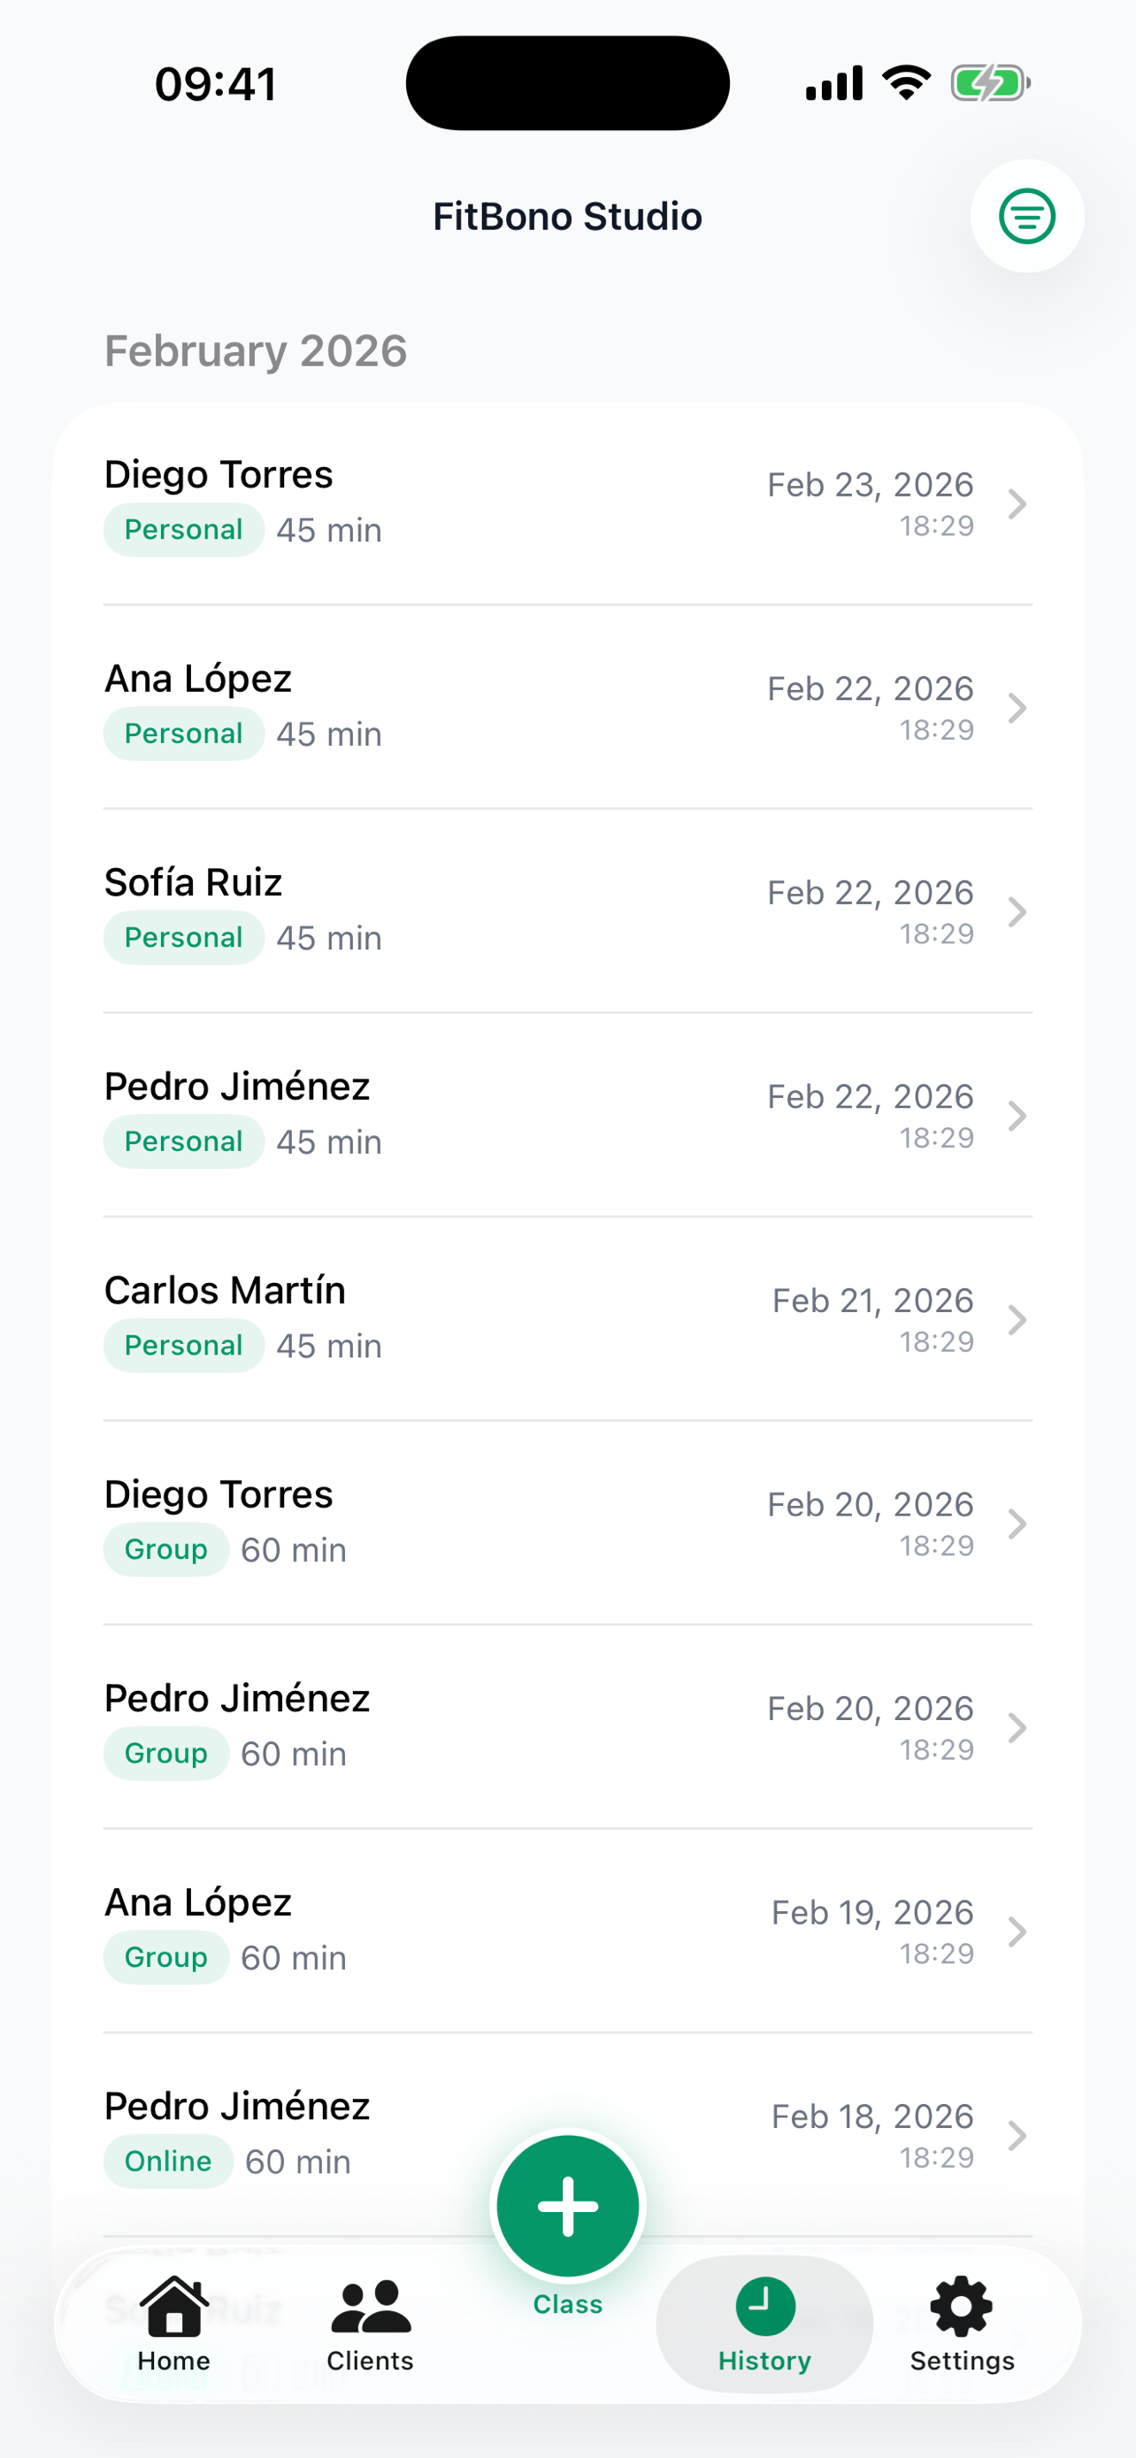Click Group tag on Diego Torres row

coord(166,1549)
